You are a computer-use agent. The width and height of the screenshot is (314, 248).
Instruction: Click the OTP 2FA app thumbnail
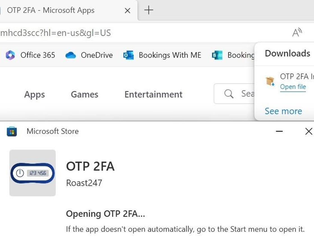[33, 173]
